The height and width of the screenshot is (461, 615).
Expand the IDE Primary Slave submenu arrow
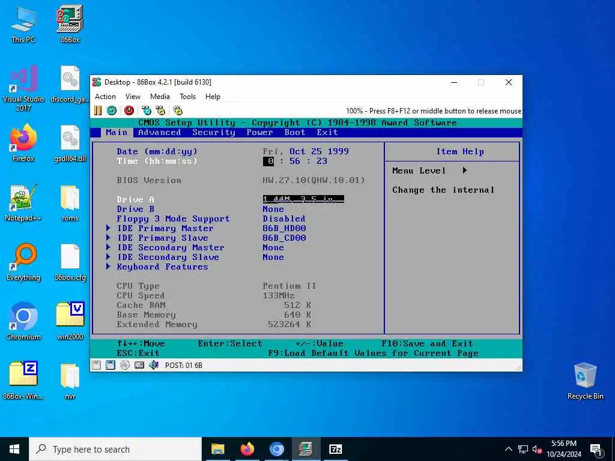coord(108,238)
